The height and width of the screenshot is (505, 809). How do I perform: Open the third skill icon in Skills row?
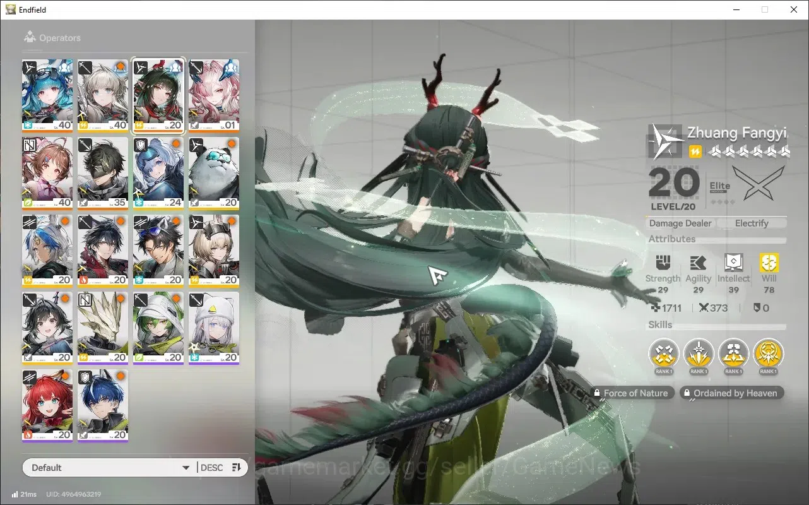point(733,353)
